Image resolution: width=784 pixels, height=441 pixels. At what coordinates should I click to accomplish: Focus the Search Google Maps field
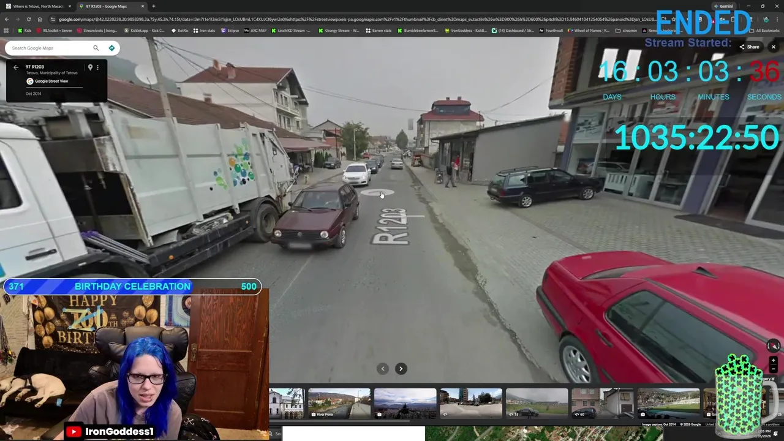pyautogui.click(x=50, y=48)
